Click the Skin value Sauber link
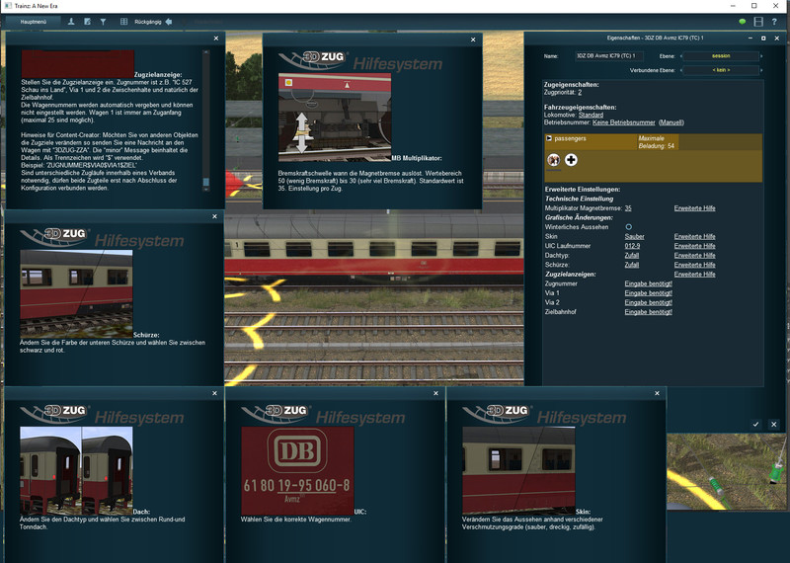Image resolution: width=790 pixels, height=563 pixels. tap(636, 237)
